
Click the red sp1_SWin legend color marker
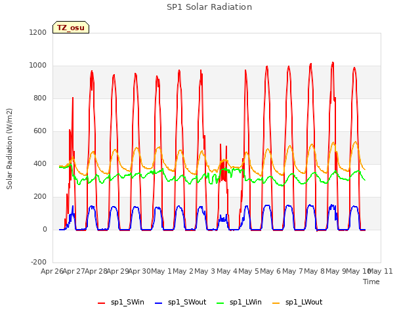click(102, 303)
